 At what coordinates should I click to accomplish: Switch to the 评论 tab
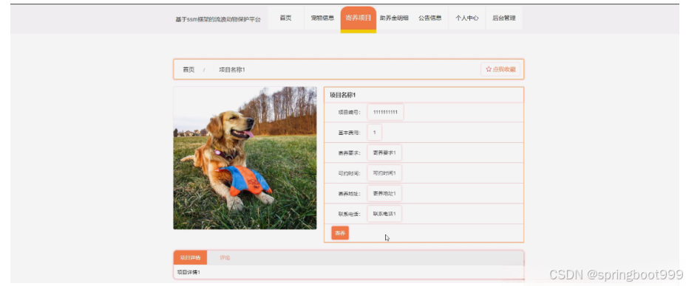[225, 258]
